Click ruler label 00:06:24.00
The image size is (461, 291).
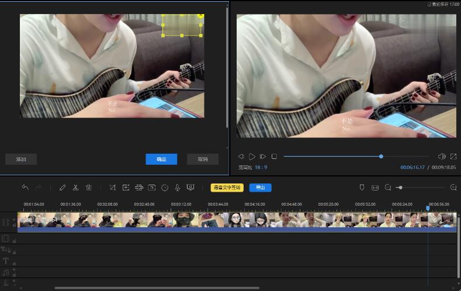[x=402, y=204]
